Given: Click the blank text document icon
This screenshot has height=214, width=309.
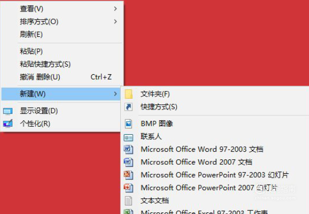Looking at the screenshot, I should tap(128, 201).
